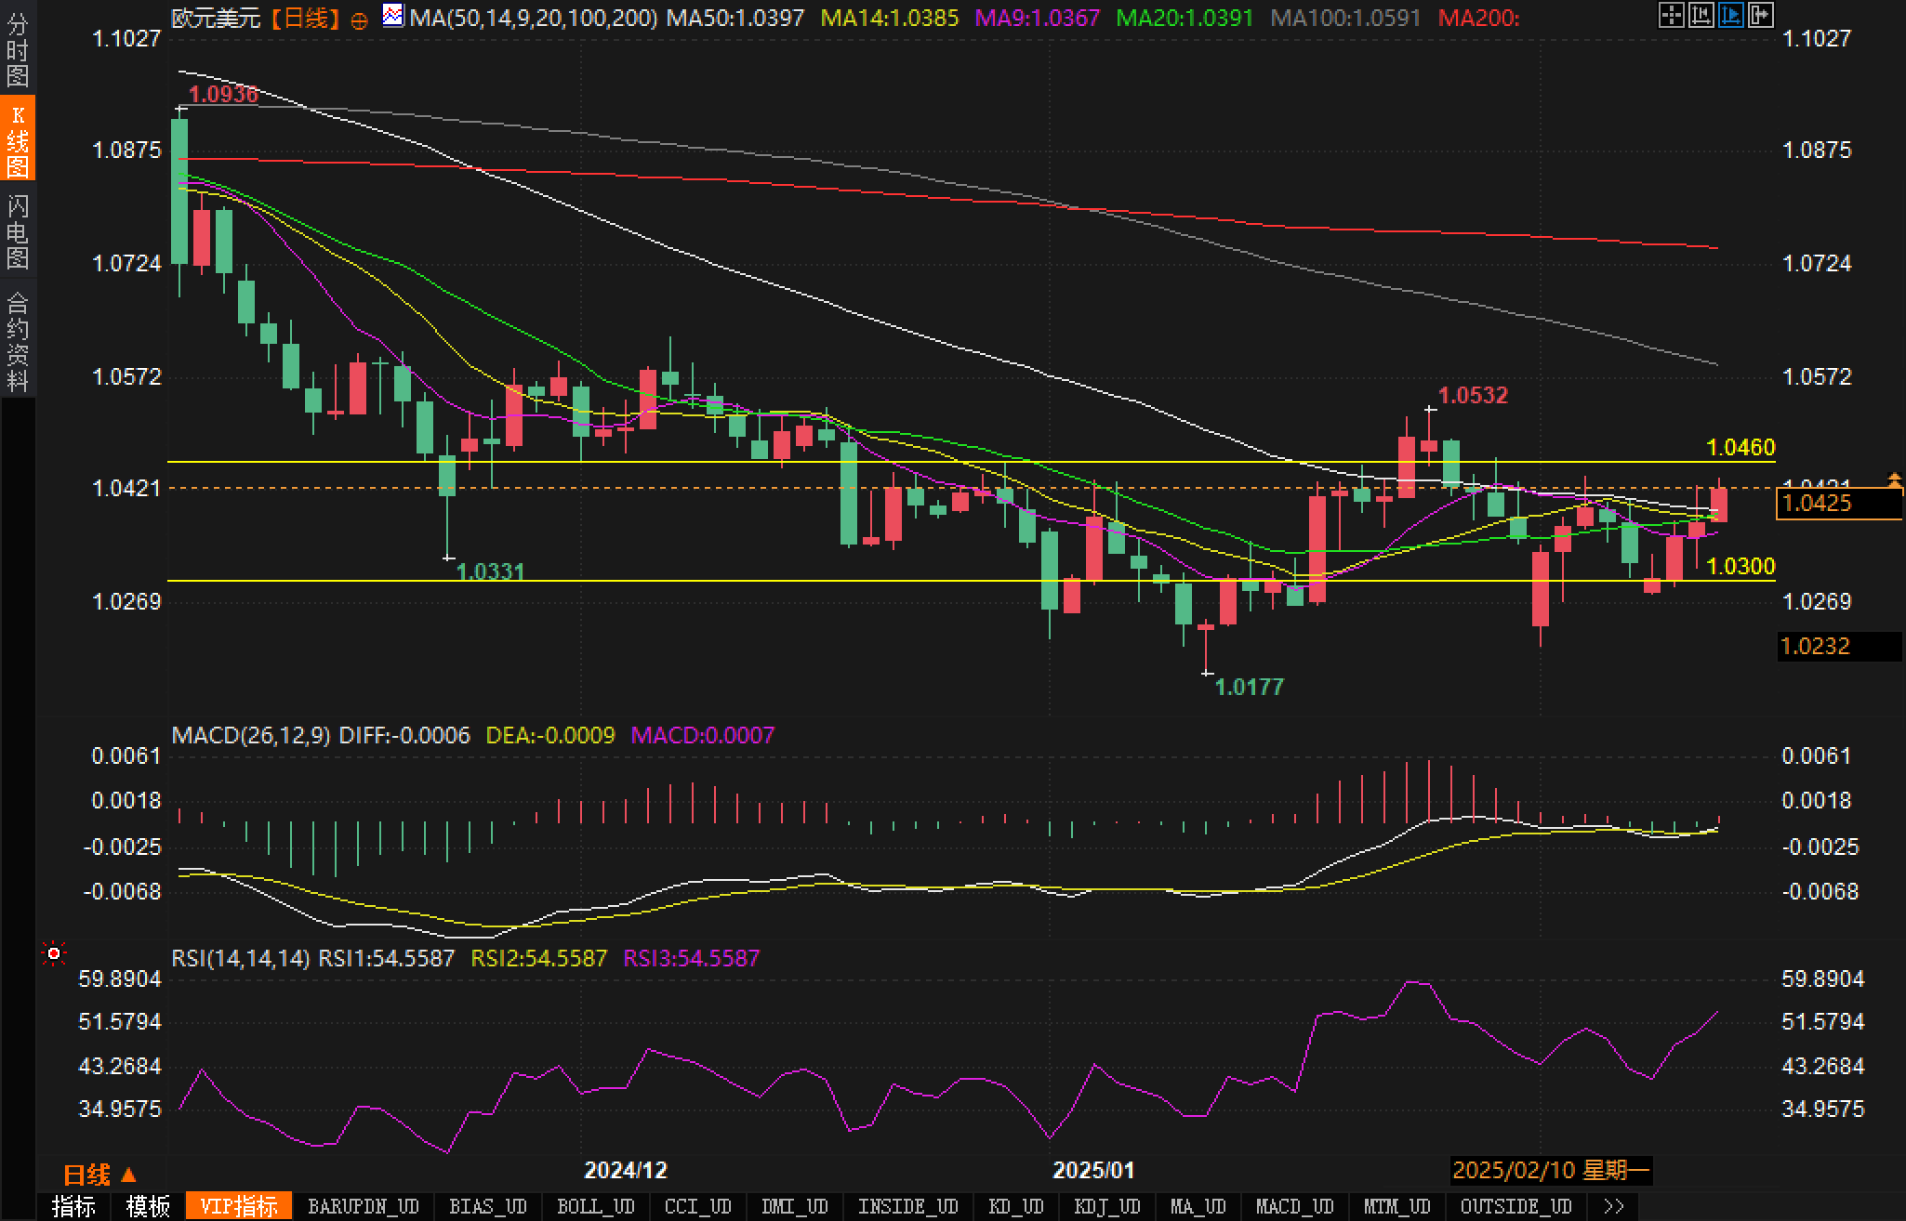1906x1221 pixels.
Task: Show more indicators with the >> arrow
Action: click(1615, 1206)
